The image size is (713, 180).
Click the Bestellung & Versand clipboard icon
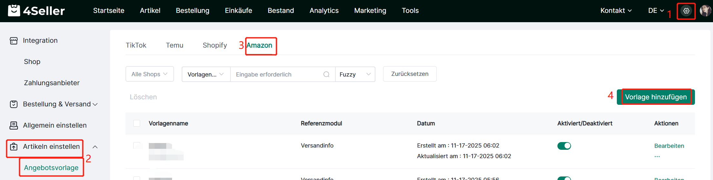click(x=14, y=104)
